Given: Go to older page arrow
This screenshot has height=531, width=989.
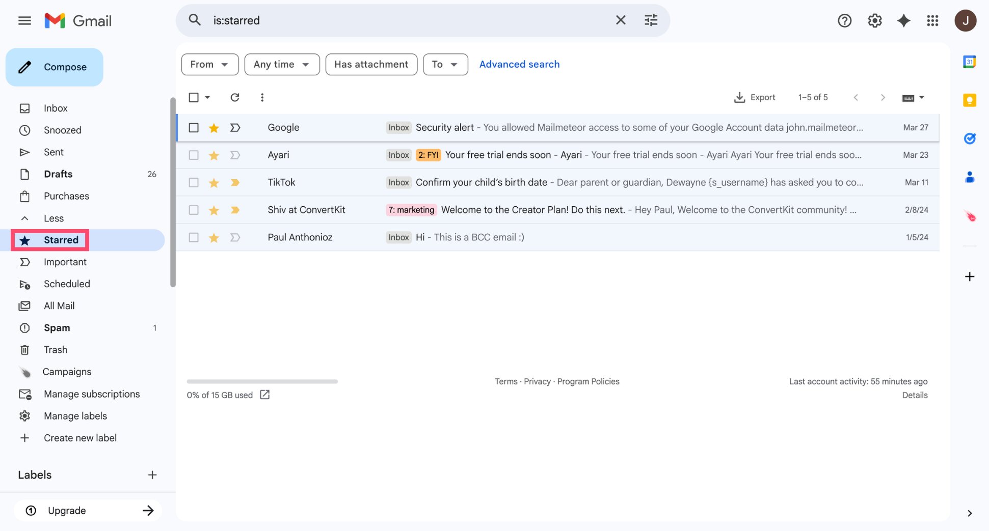Looking at the screenshot, I should coord(883,97).
